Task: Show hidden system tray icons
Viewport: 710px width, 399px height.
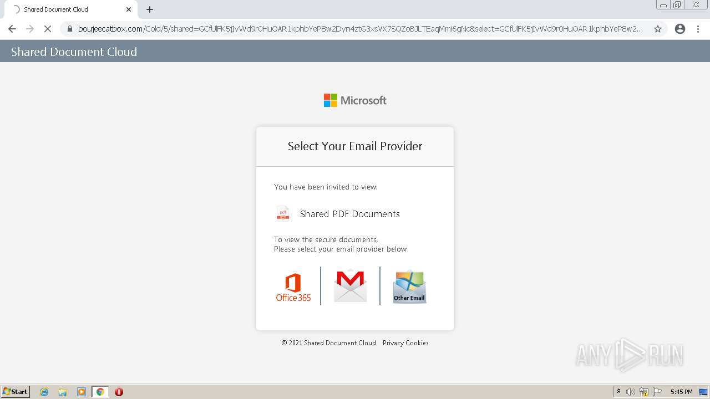Action: tap(618, 392)
